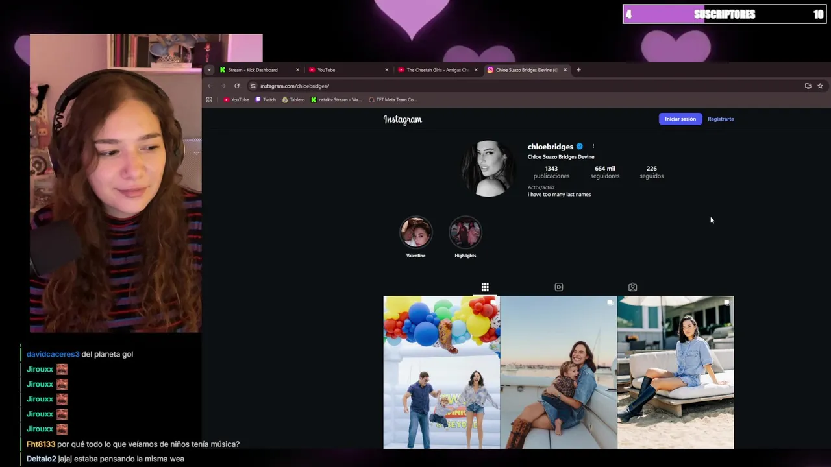
Task: Click the 'i have too many last names' bio
Action: tap(559, 195)
